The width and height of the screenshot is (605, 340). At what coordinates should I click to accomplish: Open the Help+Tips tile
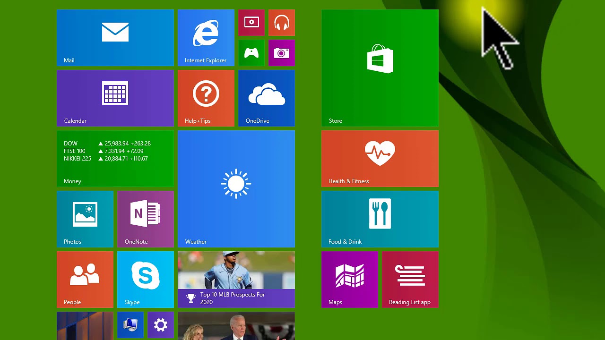[x=206, y=98]
